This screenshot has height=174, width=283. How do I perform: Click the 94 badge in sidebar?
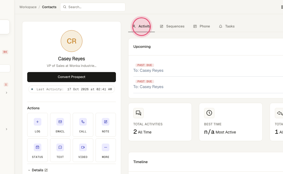point(5,52)
